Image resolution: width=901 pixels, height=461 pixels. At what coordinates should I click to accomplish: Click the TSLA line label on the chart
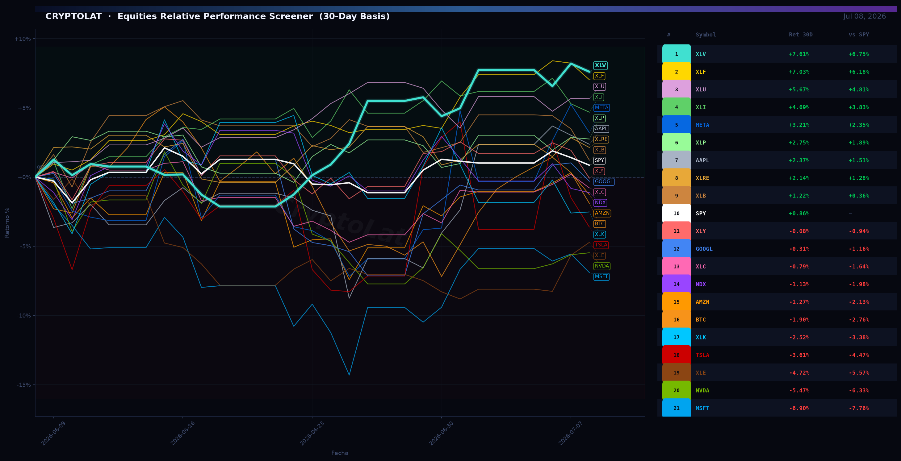point(601,245)
